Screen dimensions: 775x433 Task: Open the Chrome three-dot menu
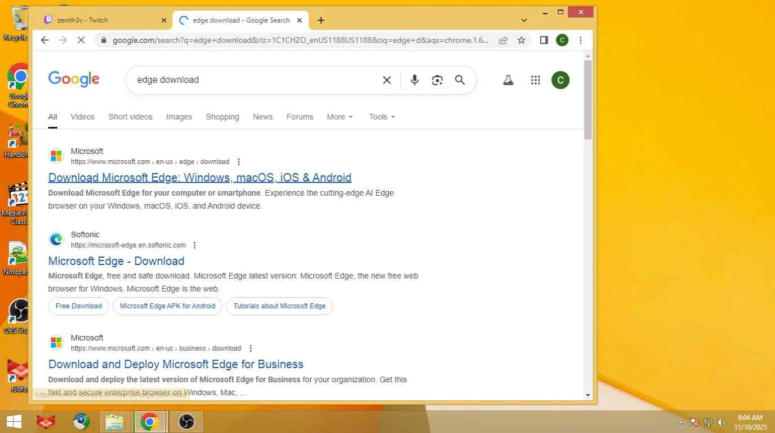580,40
